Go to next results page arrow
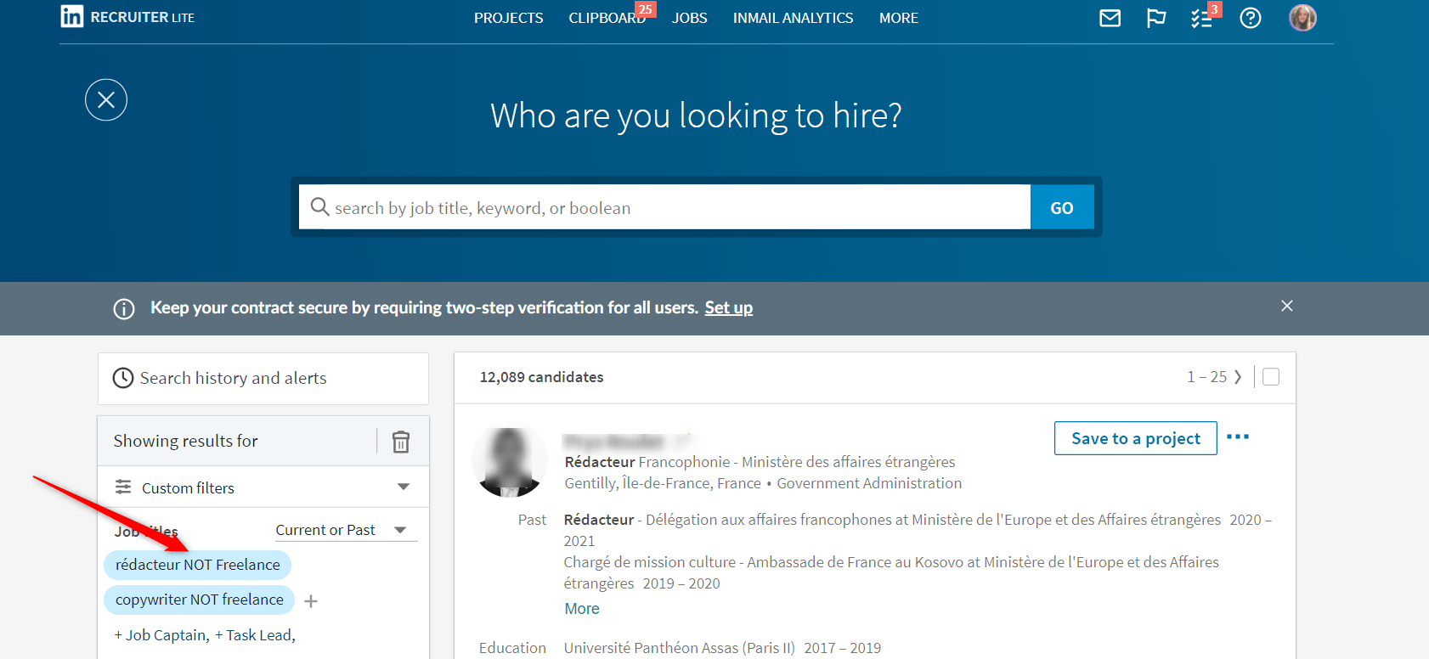1429x659 pixels. pyautogui.click(x=1238, y=376)
